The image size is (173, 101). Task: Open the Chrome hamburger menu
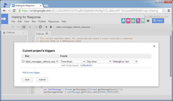(x=169, y=11)
